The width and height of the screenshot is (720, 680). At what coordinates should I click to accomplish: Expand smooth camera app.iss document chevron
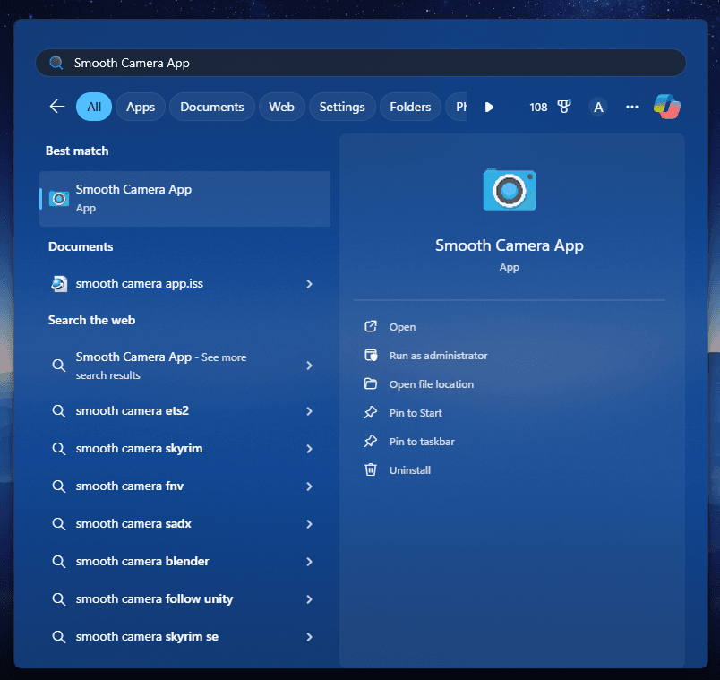[x=309, y=284]
